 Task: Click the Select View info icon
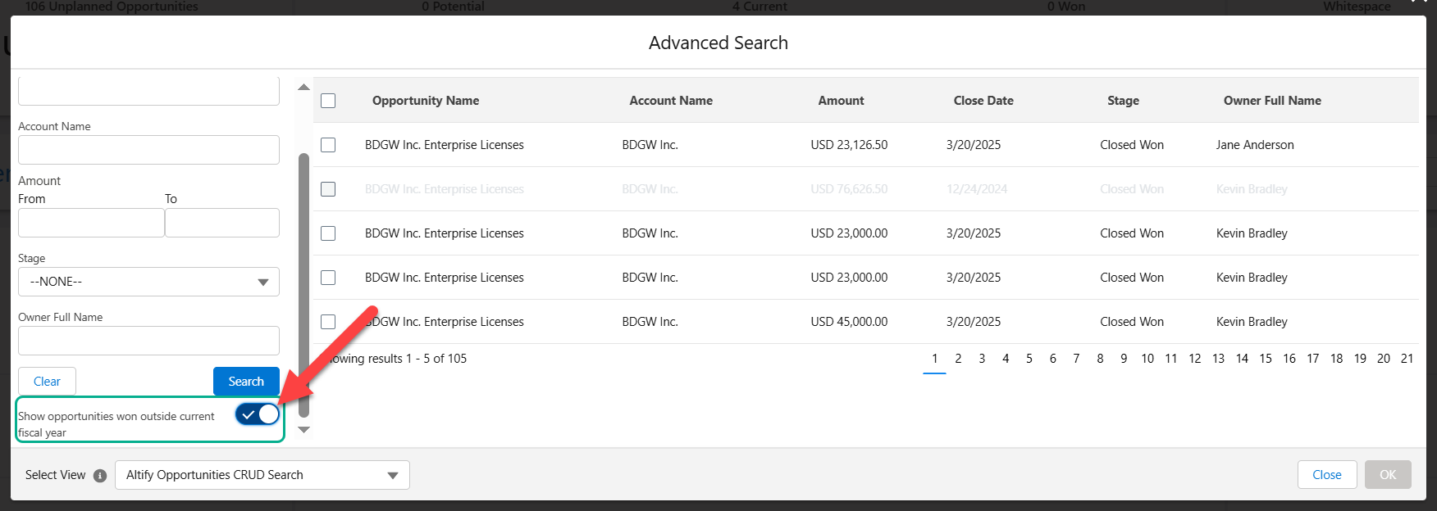pos(100,476)
